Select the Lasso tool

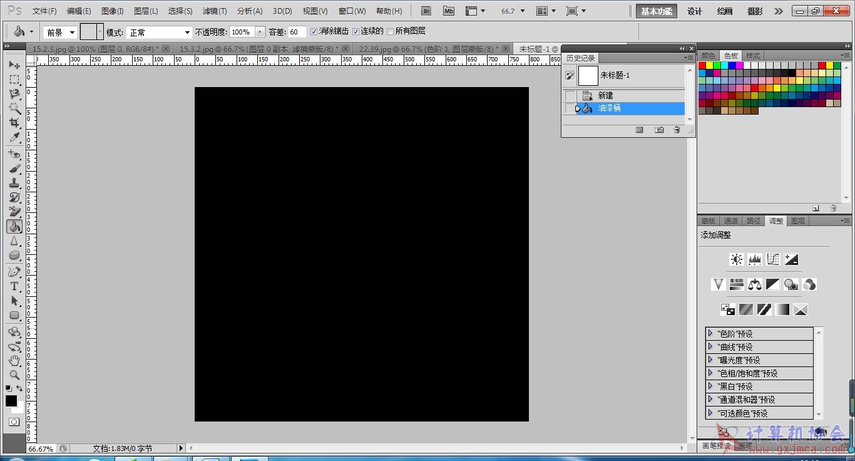(x=14, y=94)
